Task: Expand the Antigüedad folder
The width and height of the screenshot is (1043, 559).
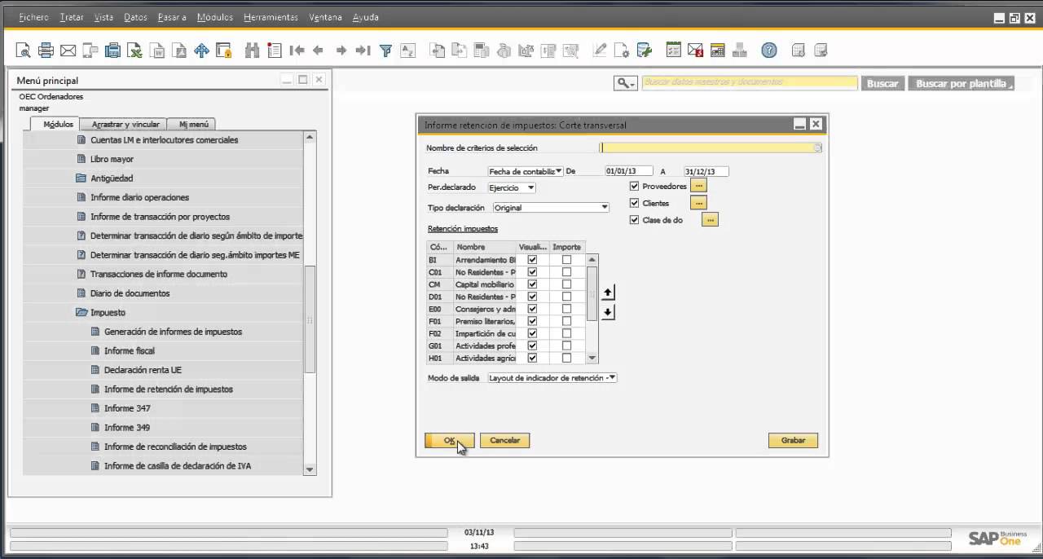Action: click(x=81, y=178)
